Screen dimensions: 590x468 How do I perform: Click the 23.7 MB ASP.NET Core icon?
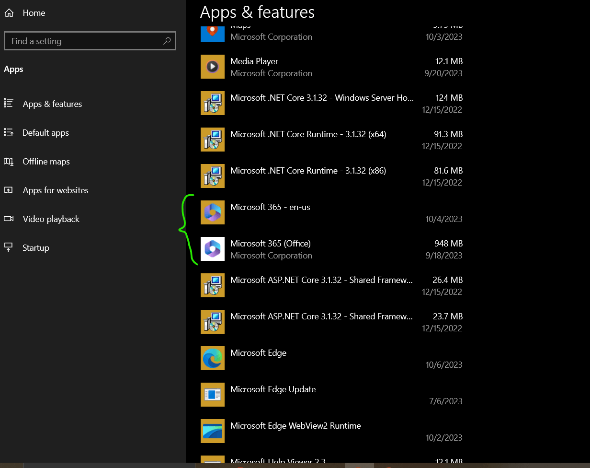213,322
